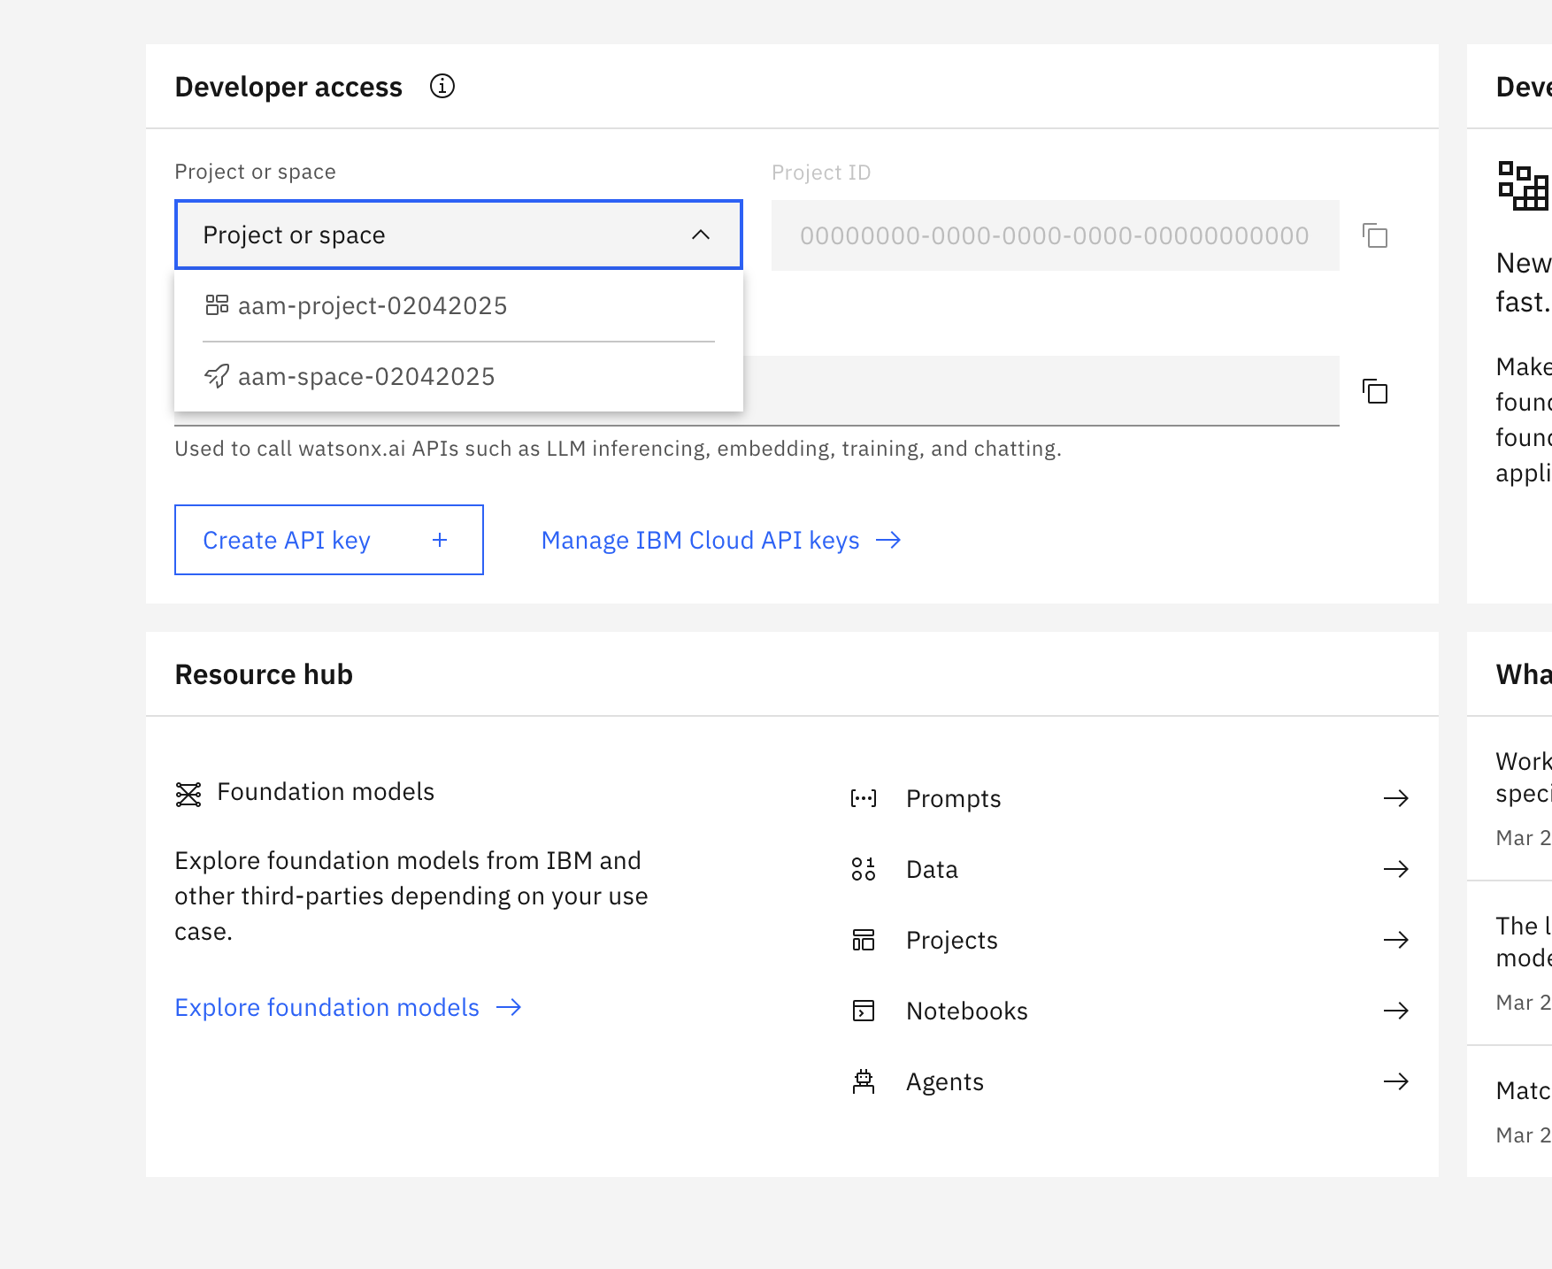The width and height of the screenshot is (1552, 1269).
Task: Select aam-space-02042025 from the list
Action: (458, 376)
